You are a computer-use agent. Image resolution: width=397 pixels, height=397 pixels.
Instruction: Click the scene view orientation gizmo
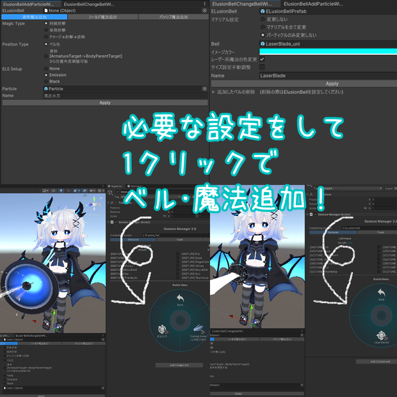click(94, 204)
